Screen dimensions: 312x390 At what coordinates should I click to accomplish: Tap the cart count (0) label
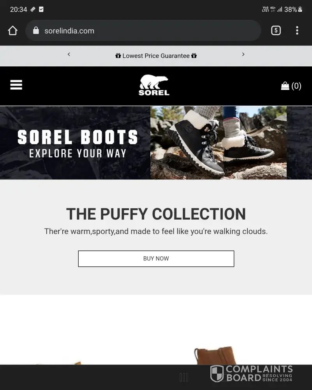[296, 86]
